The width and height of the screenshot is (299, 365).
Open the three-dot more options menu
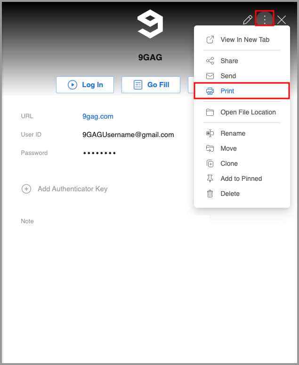265,19
